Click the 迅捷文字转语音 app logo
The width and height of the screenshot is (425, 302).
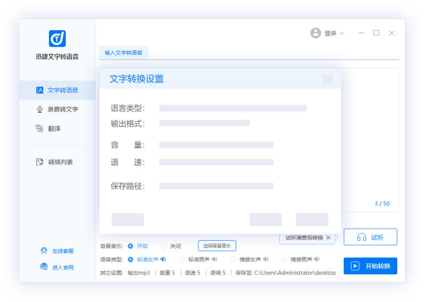[57, 38]
